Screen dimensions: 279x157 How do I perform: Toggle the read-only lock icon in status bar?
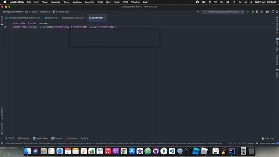[x=257, y=143]
